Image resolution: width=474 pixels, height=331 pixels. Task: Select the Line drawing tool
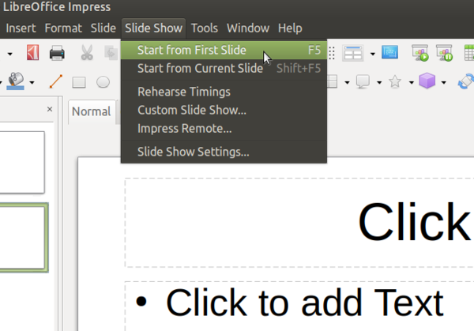[x=56, y=81]
